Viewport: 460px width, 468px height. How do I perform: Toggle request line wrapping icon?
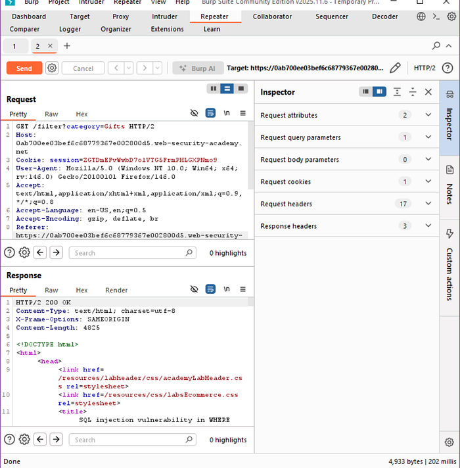[210, 113]
